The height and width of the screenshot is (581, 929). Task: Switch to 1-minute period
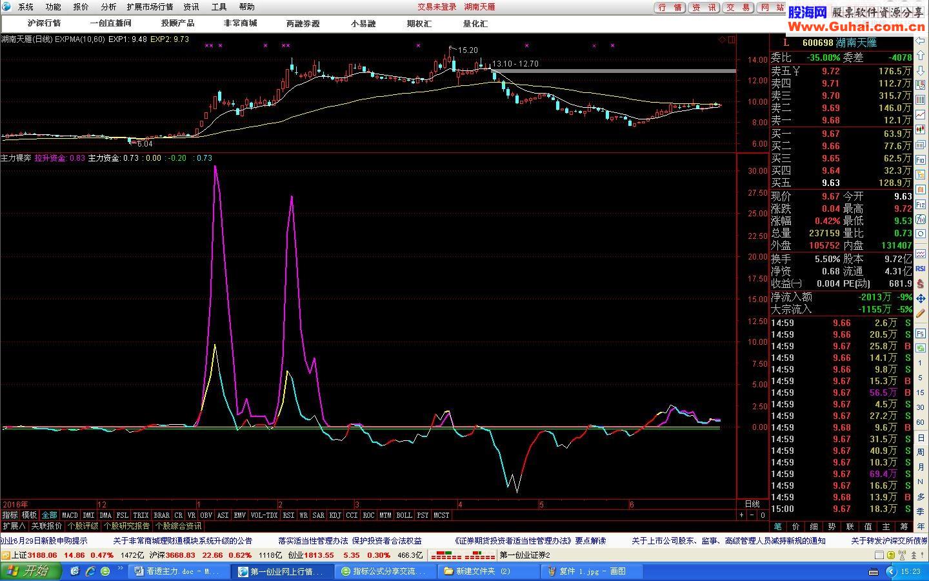(x=921, y=363)
